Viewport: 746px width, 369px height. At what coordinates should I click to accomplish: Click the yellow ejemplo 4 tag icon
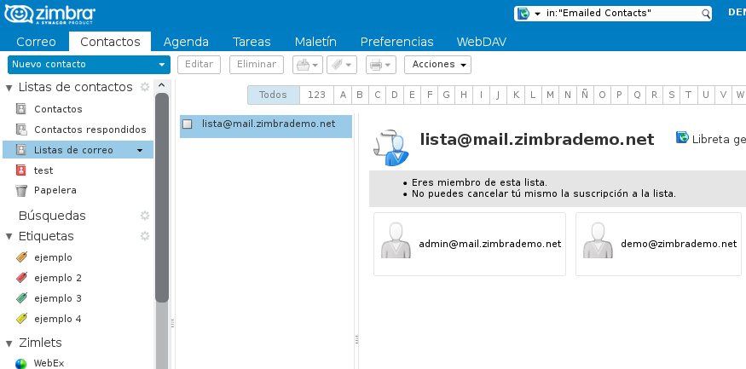click(x=21, y=319)
